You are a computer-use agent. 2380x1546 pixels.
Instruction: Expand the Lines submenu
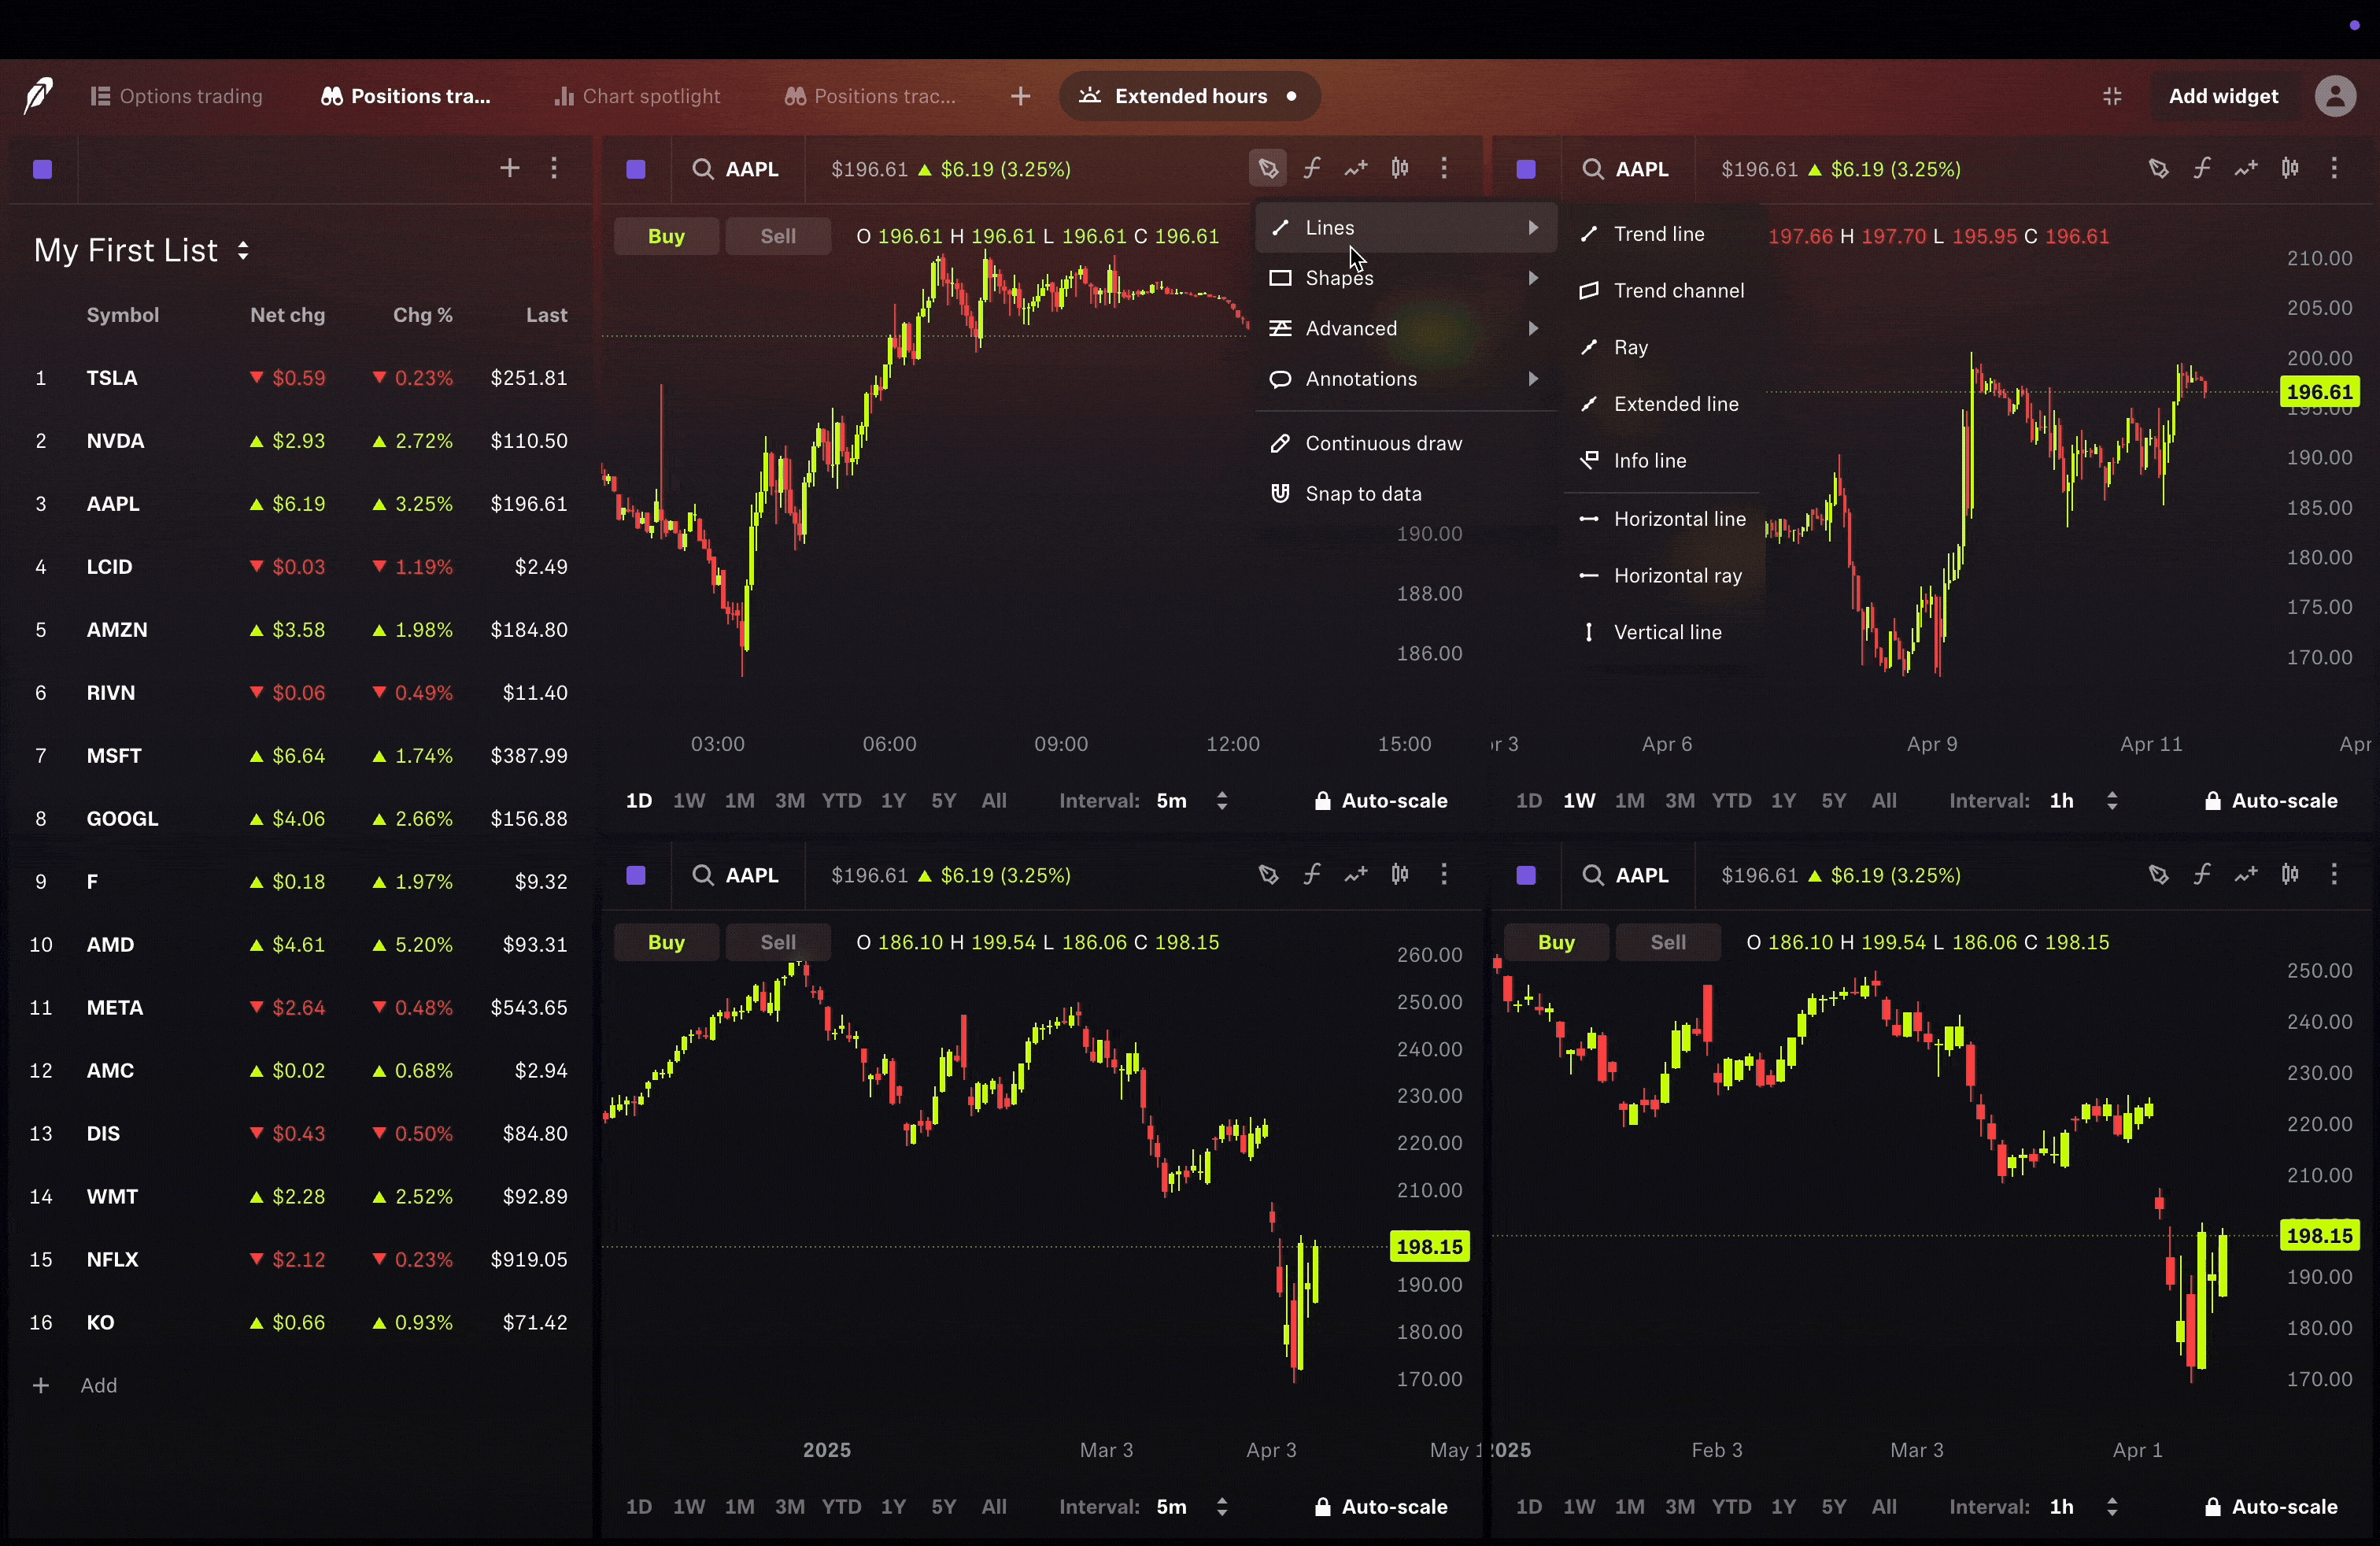pyautogui.click(x=1406, y=228)
